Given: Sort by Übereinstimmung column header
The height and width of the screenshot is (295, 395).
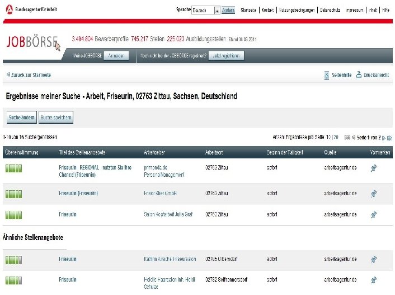Looking at the screenshot, I should click(22, 152).
